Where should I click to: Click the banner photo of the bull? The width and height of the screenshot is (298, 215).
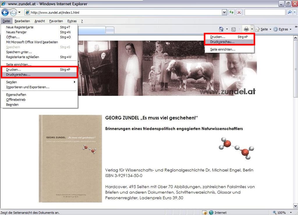click(x=181, y=68)
